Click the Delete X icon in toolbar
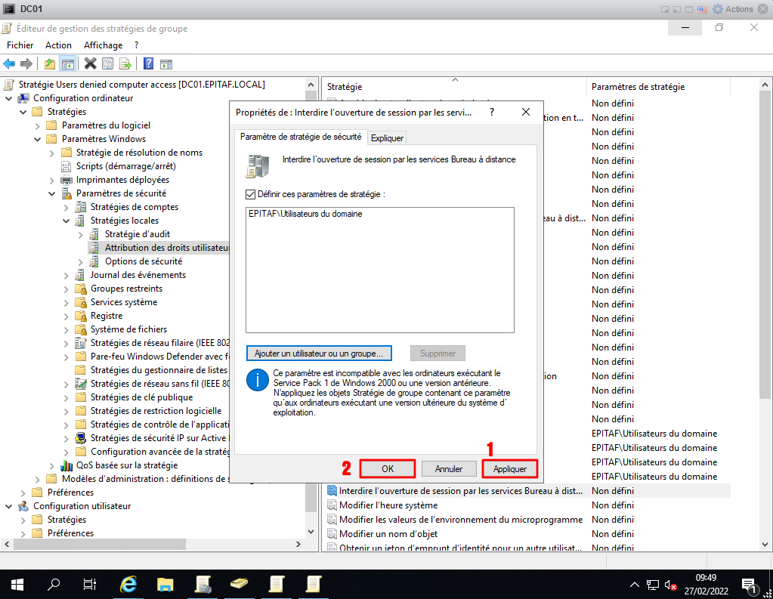773x599 pixels. (90, 63)
